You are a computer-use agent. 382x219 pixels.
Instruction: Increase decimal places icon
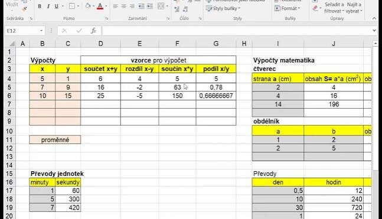pos(177,9)
